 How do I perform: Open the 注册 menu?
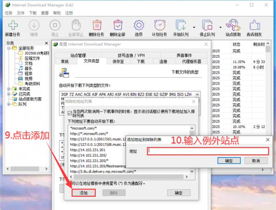click(x=69, y=13)
